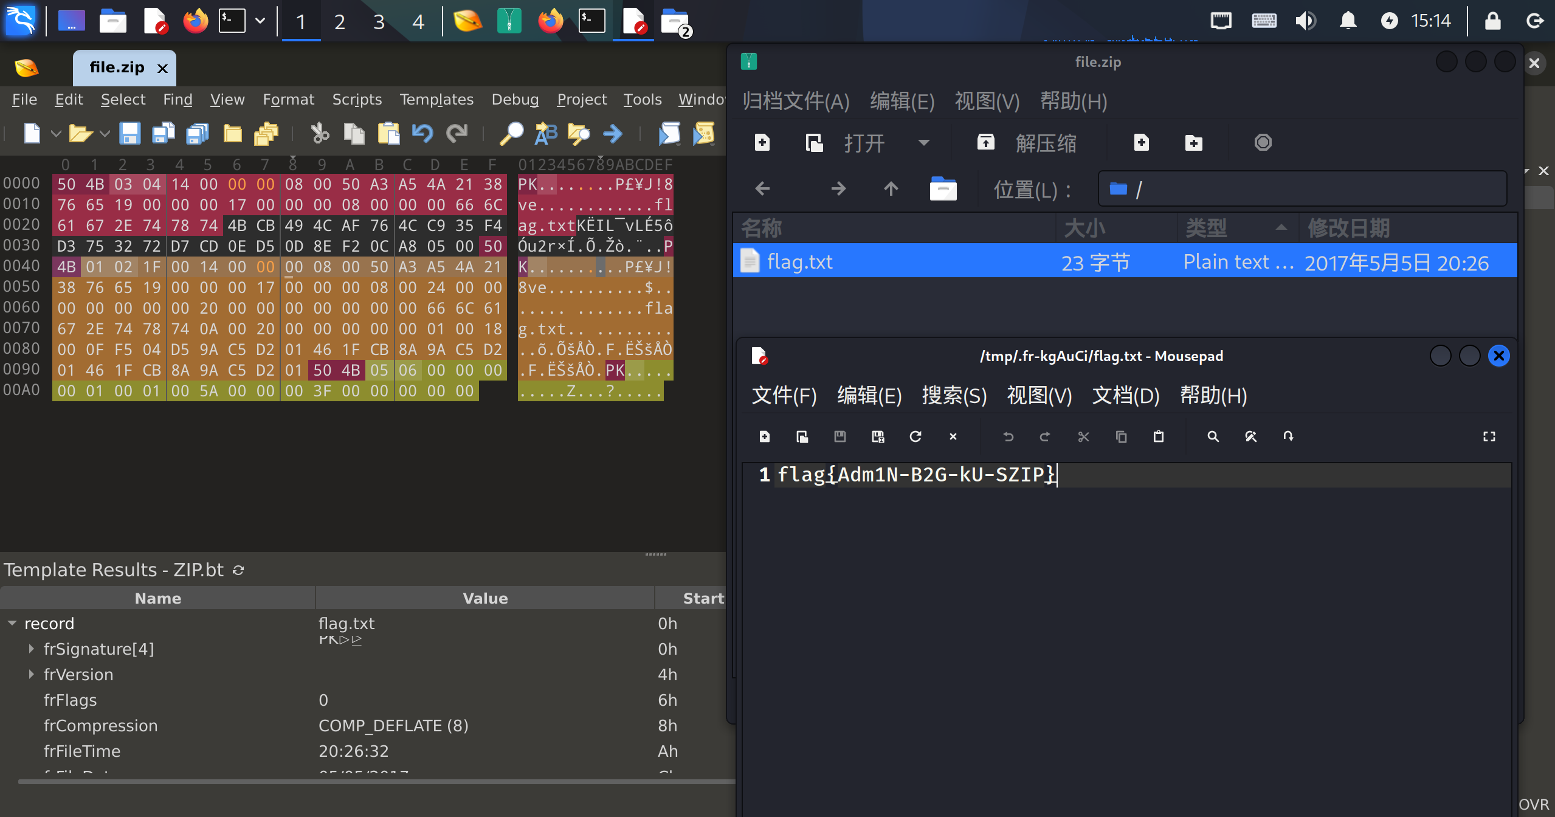
Task: Click the go up arrow in archive navigation
Action: coord(891,189)
